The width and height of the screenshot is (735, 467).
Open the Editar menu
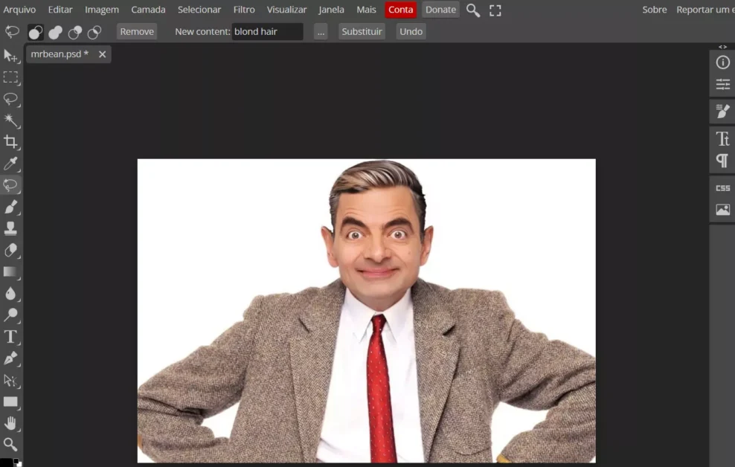(60, 10)
